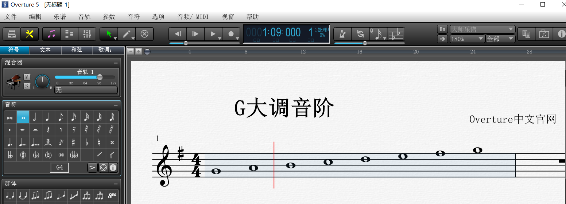The image size is (566, 204).
Task: Click the grand piano instrument icon
Action: coord(14,83)
